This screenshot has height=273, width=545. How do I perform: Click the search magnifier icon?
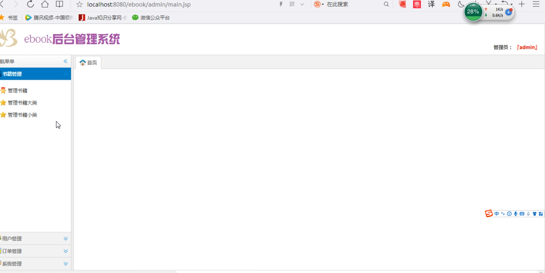pyautogui.click(x=386, y=4)
